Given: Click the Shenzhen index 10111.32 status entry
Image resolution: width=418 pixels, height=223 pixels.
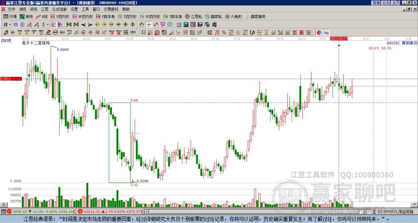Looking at the screenshot, I should coord(112,212).
